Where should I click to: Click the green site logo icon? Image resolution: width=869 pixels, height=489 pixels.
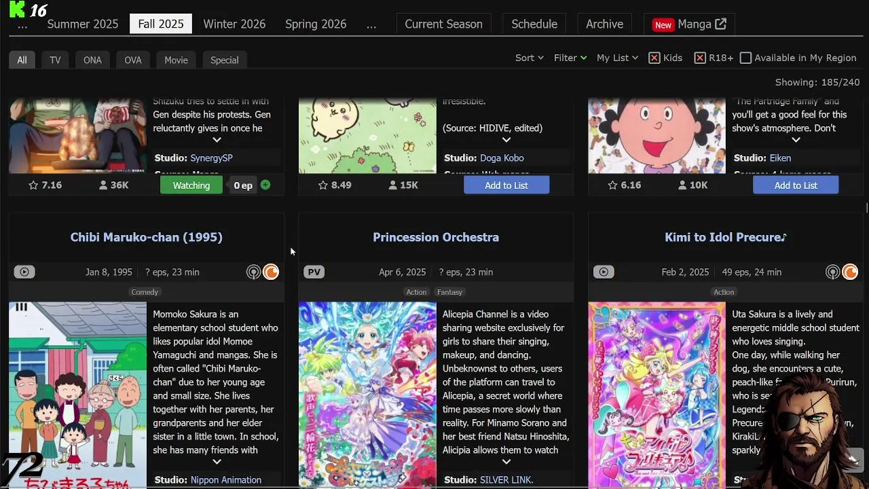18,9
